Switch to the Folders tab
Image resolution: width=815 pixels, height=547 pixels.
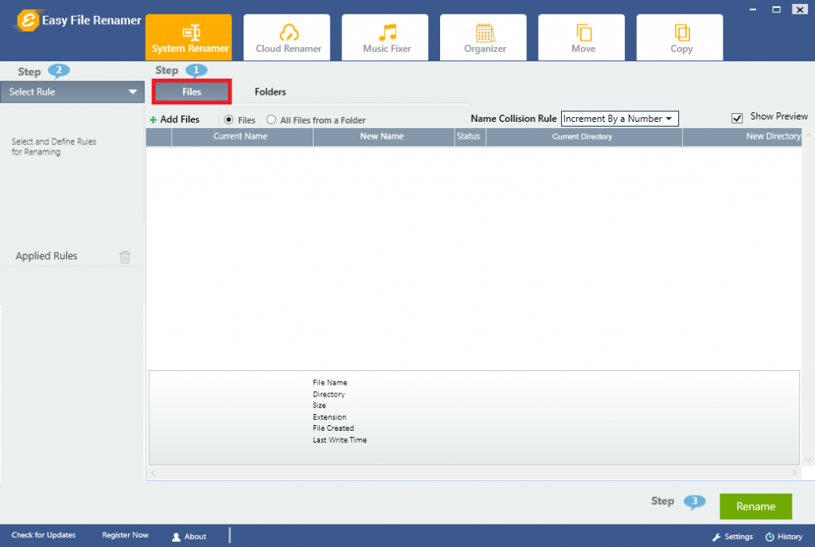click(270, 92)
